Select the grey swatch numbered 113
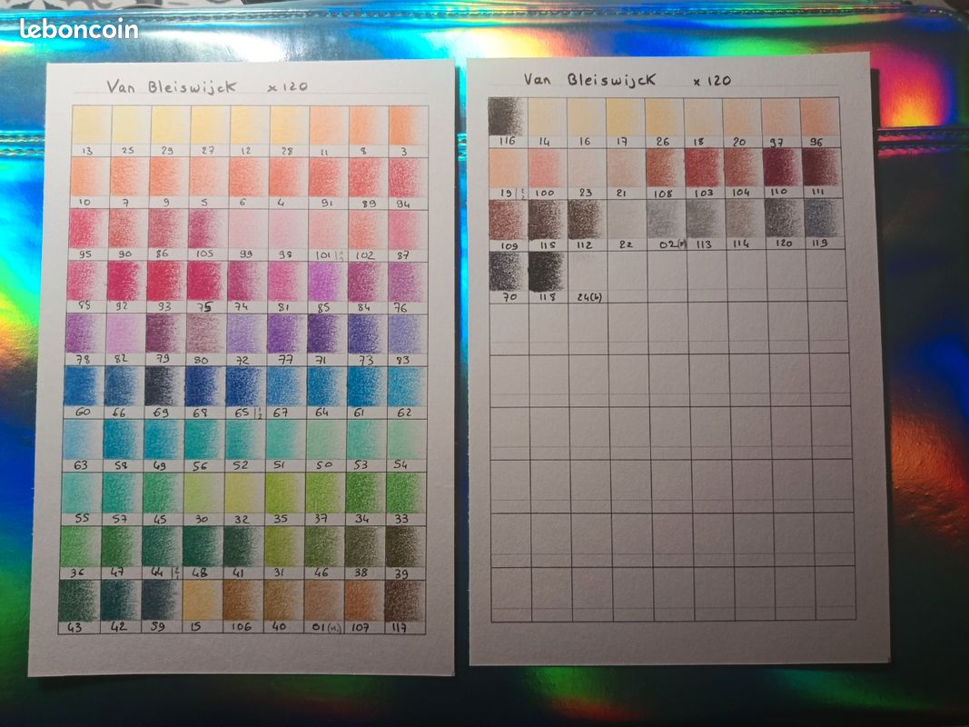Viewport: 969px width, 727px height. [705, 219]
